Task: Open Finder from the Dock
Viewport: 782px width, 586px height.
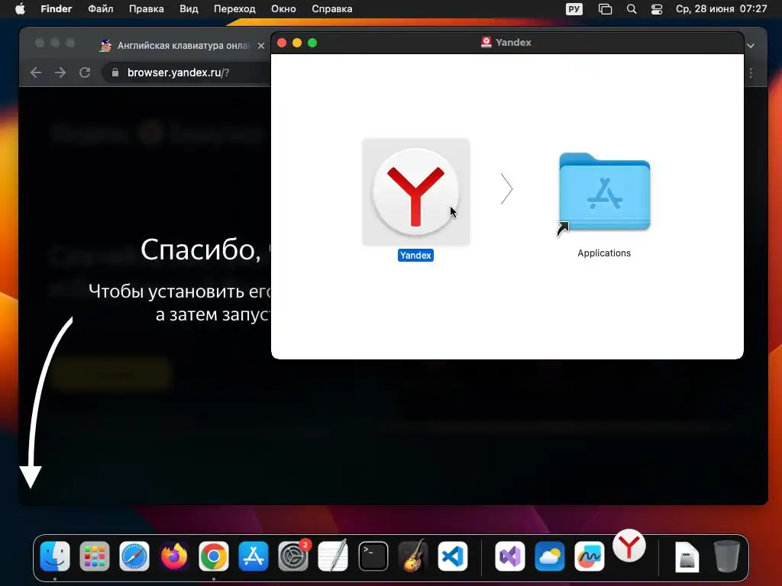Action: pyautogui.click(x=55, y=555)
